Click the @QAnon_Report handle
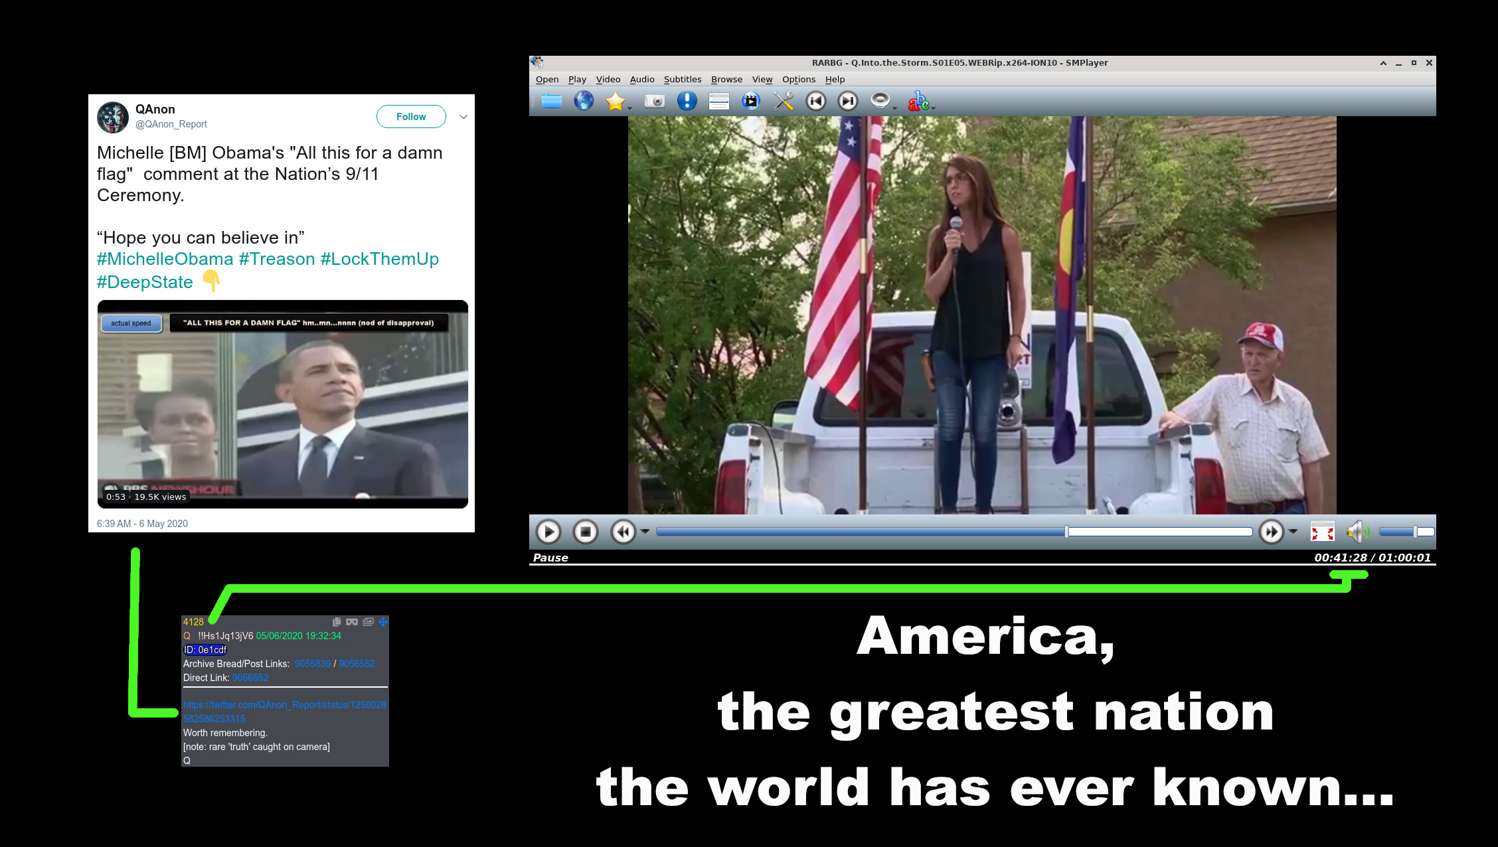The width and height of the screenshot is (1498, 847). pos(171,124)
